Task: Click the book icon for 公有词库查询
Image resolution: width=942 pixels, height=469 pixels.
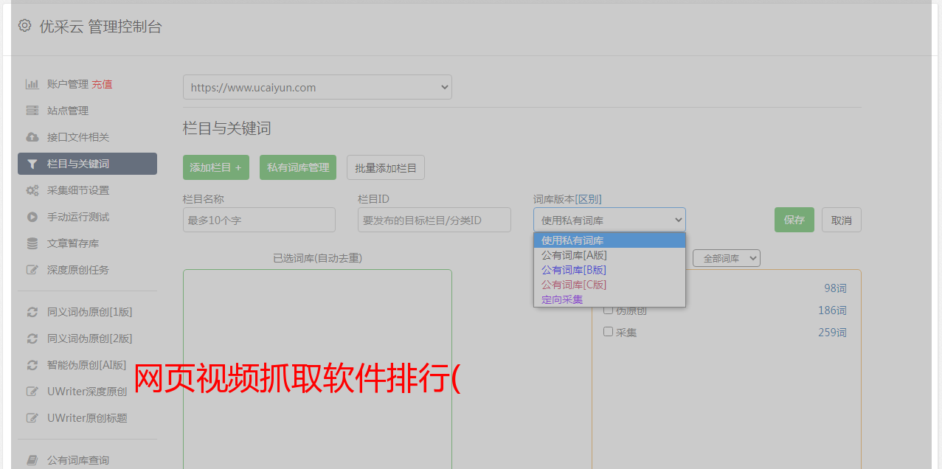Action: (32, 460)
